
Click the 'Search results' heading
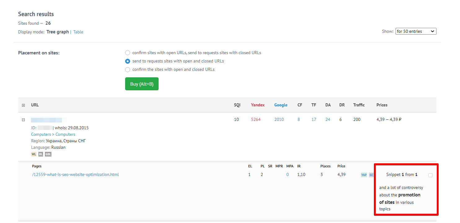36,14
